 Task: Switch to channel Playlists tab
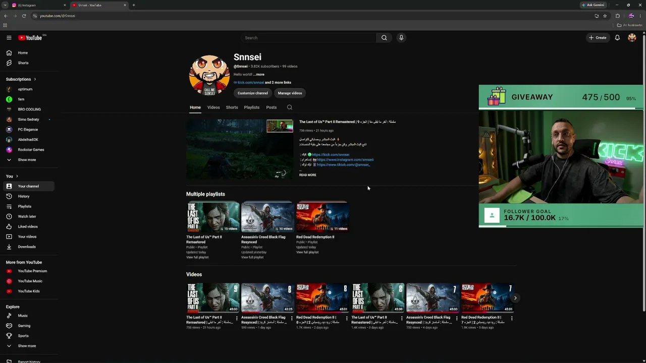251,107
